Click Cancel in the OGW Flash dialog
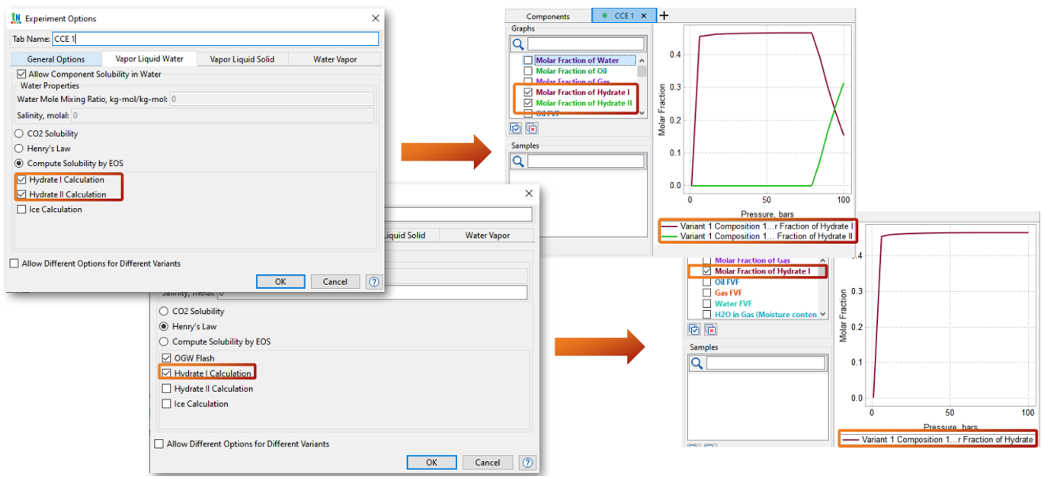 (x=488, y=463)
